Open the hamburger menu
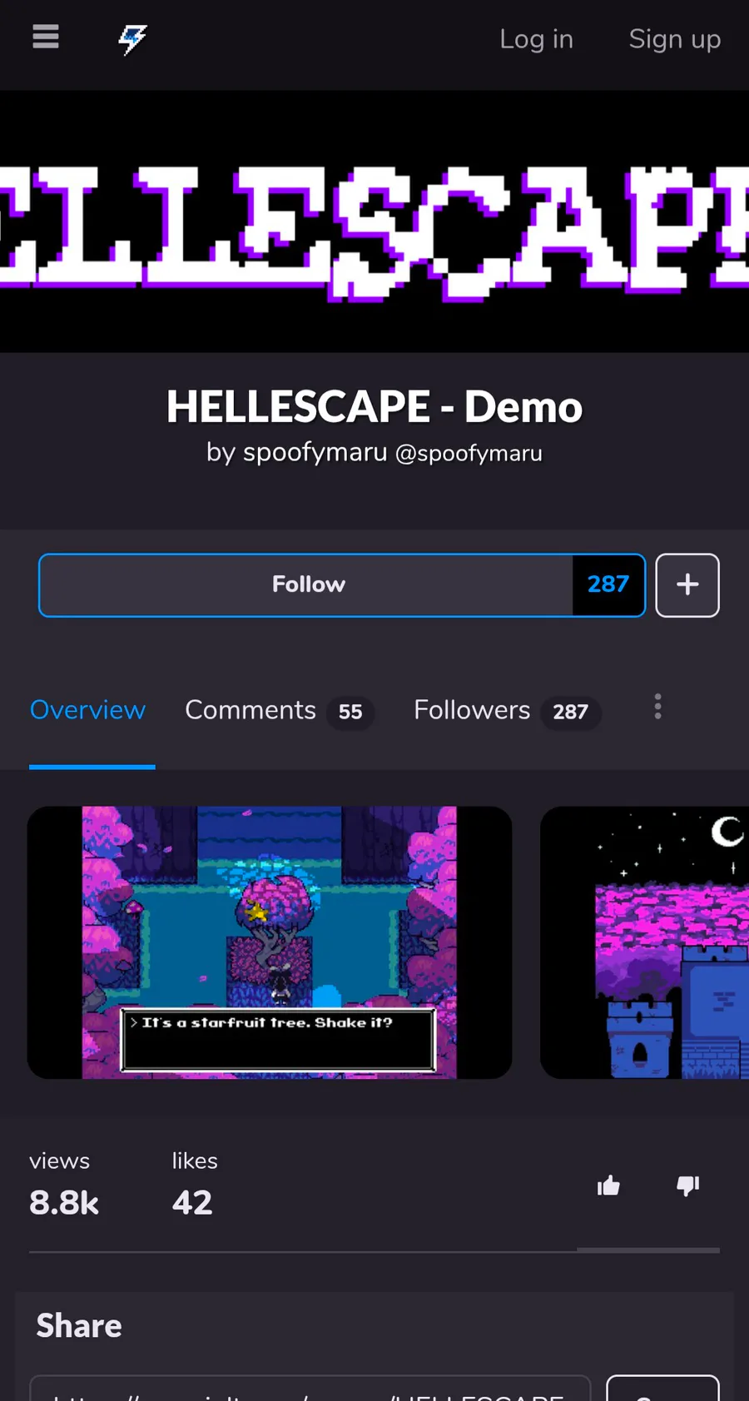The width and height of the screenshot is (749, 1401). point(46,37)
